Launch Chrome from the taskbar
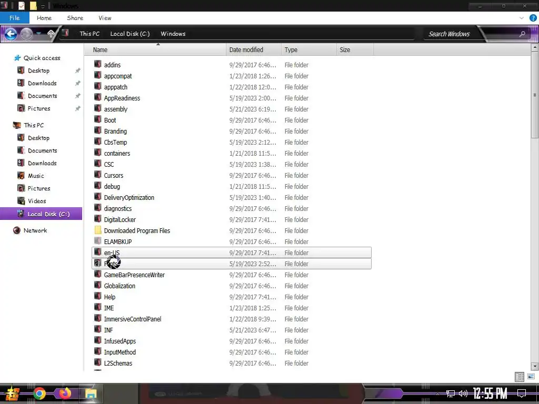The width and height of the screenshot is (539, 404). 39,393
